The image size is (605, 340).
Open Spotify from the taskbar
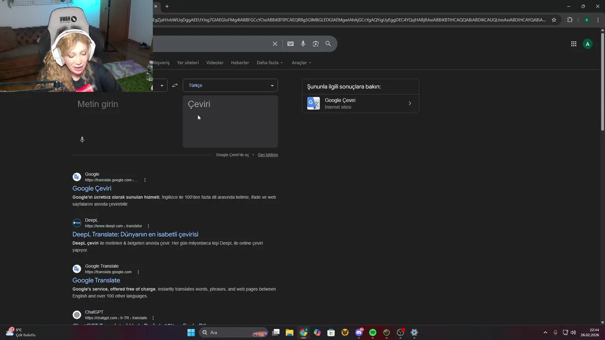(x=372, y=332)
